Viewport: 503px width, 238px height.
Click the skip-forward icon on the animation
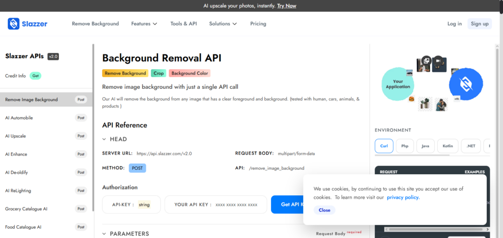point(438,60)
